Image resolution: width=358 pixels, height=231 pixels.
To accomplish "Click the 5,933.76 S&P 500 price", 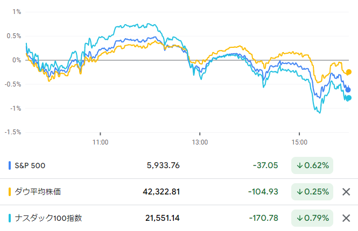I will [x=163, y=165].
